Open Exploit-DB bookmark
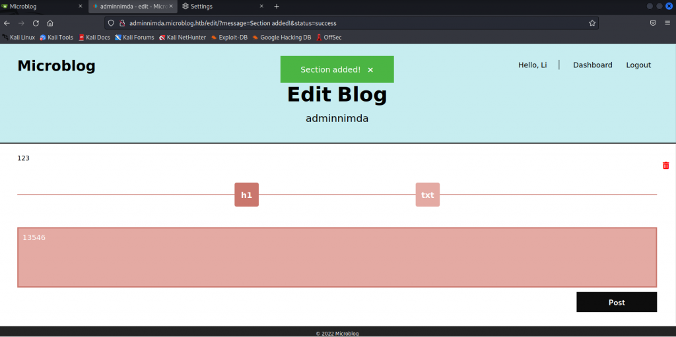676x337 pixels. tap(230, 38)
